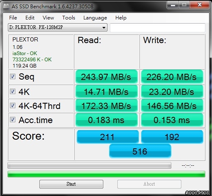The height and width of the screenshot is (196, 212).
Task: Toggle the 4K-64Thrd test checkbox
Action: point(12,106)
